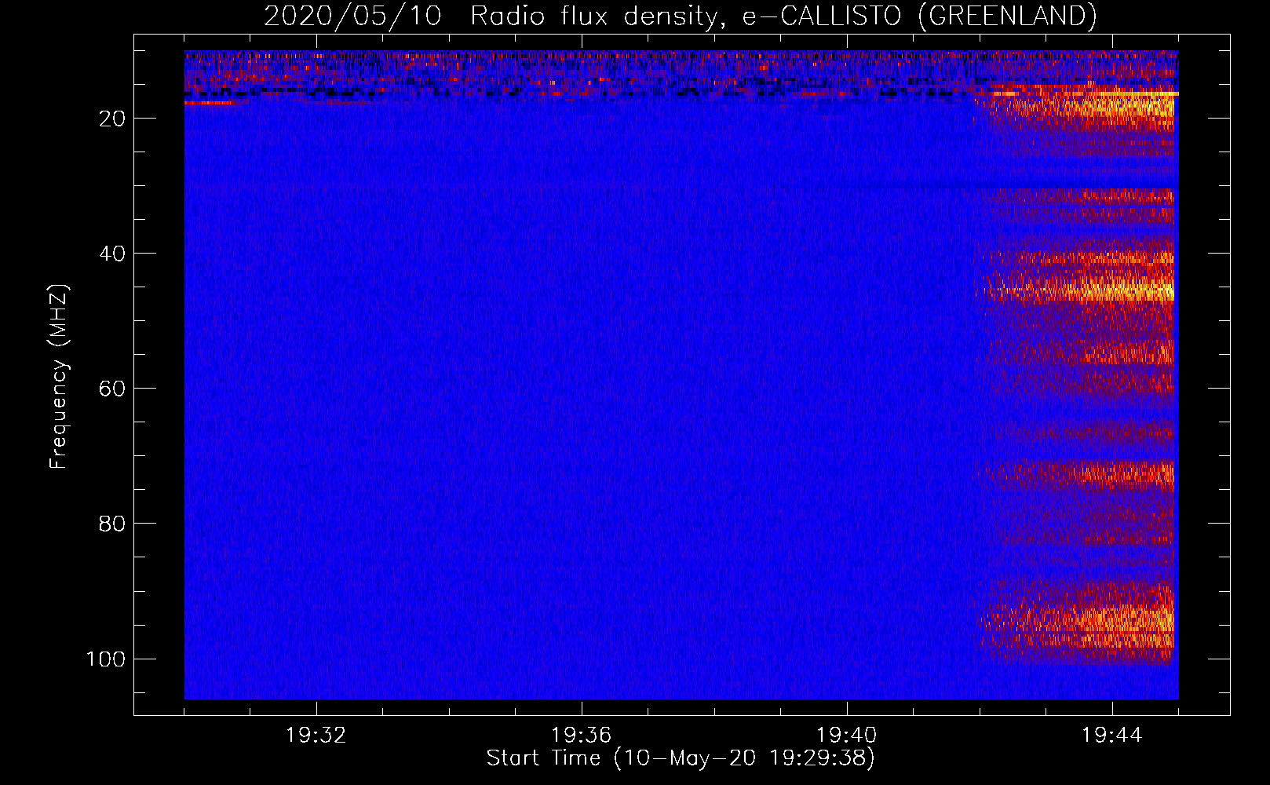Click the 40 MHz frequency tick label
The width and height of the screenshot is (1270, 785).
[x=111, y=254]
